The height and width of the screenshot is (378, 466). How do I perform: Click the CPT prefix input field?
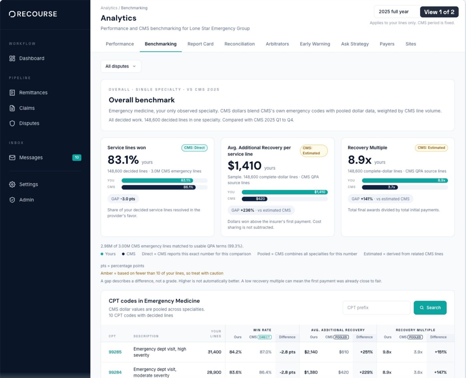[376, 308]
